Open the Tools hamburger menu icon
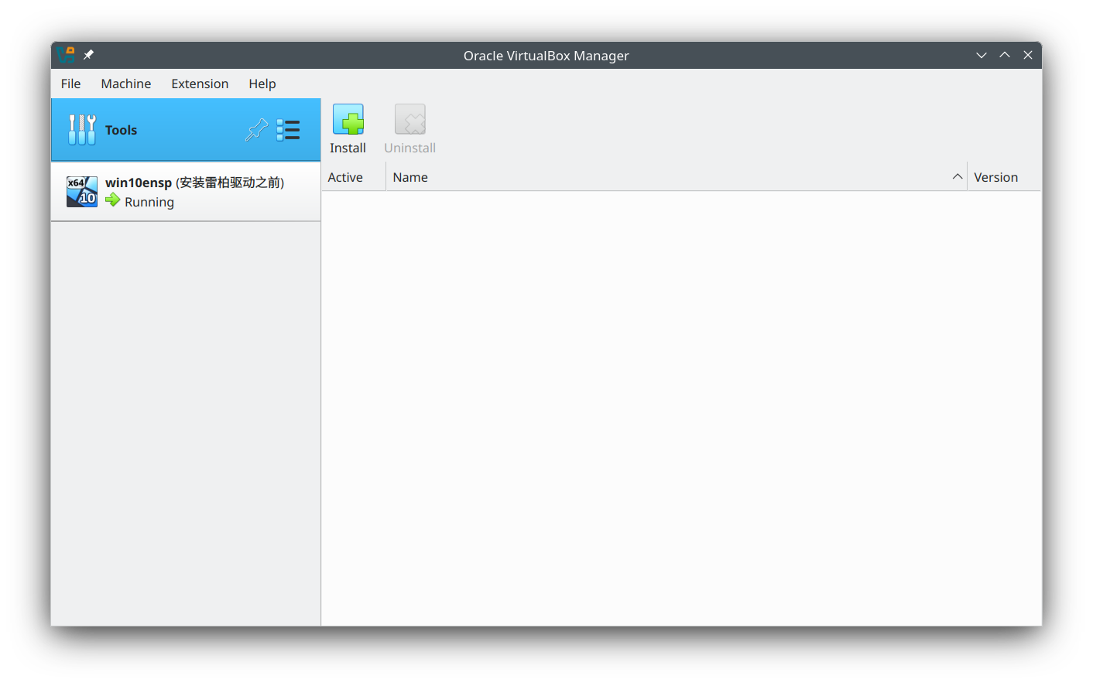The width and height of the screenshot is (1093, 686). click(288, 130)
